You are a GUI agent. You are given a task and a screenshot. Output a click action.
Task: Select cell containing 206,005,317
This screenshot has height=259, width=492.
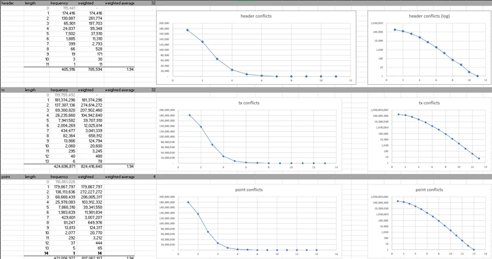point(90,197)
